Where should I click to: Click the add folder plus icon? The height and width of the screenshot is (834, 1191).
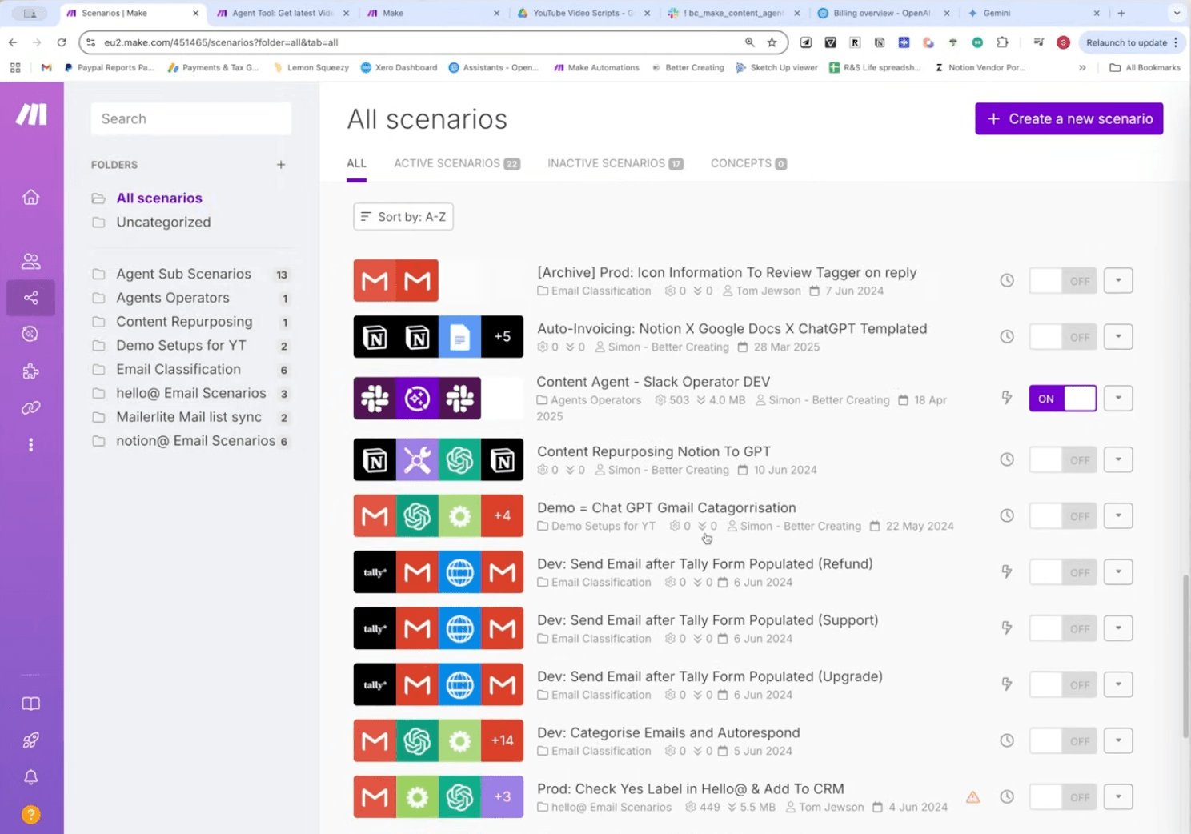[281, 165]
